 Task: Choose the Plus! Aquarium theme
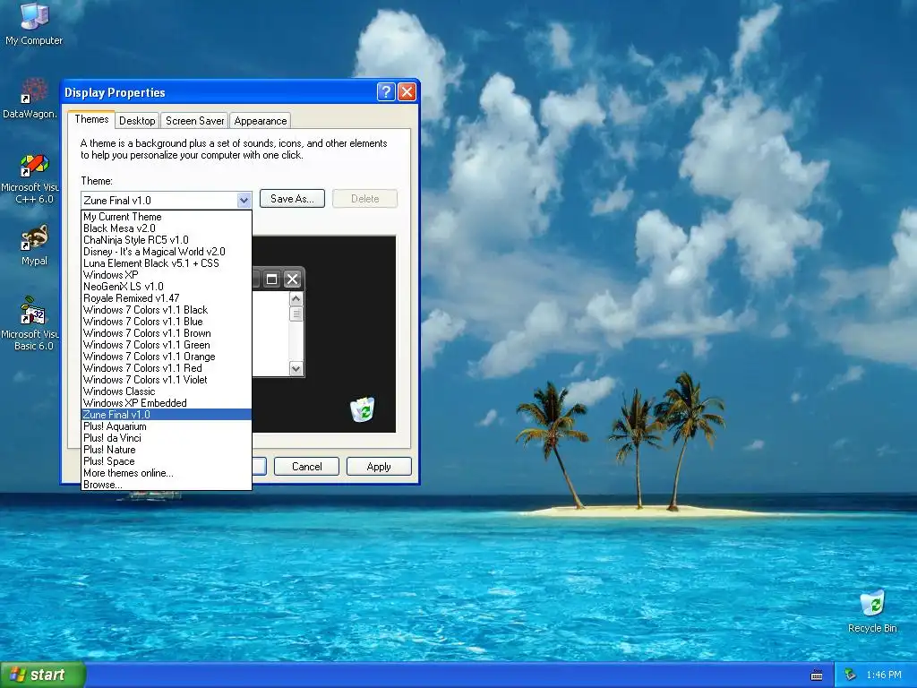pyautogui.click(x=167, y=426)
